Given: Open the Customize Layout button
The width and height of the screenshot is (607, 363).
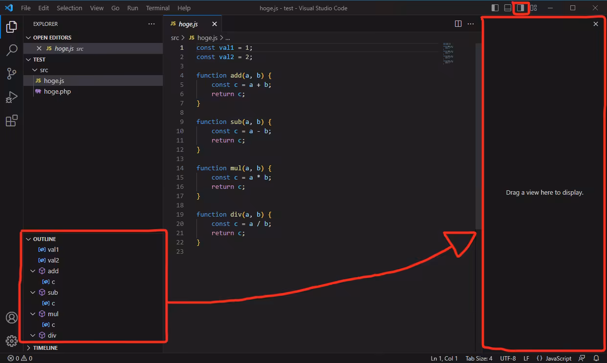Looking at the screenshot, I should coord(533,8).
